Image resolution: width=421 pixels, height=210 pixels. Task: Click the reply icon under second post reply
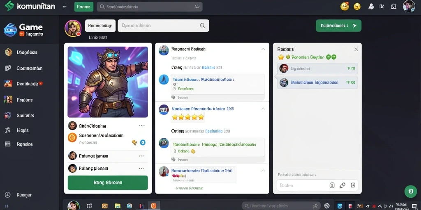(173, 160)
